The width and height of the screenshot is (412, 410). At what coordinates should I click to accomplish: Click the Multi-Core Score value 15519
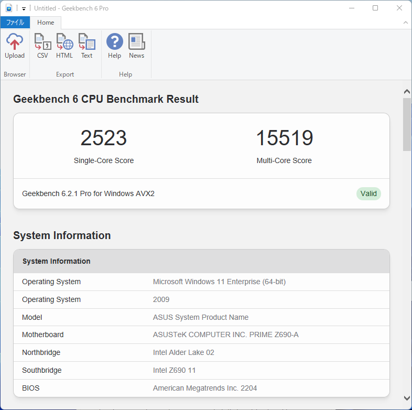pos(284,138)
